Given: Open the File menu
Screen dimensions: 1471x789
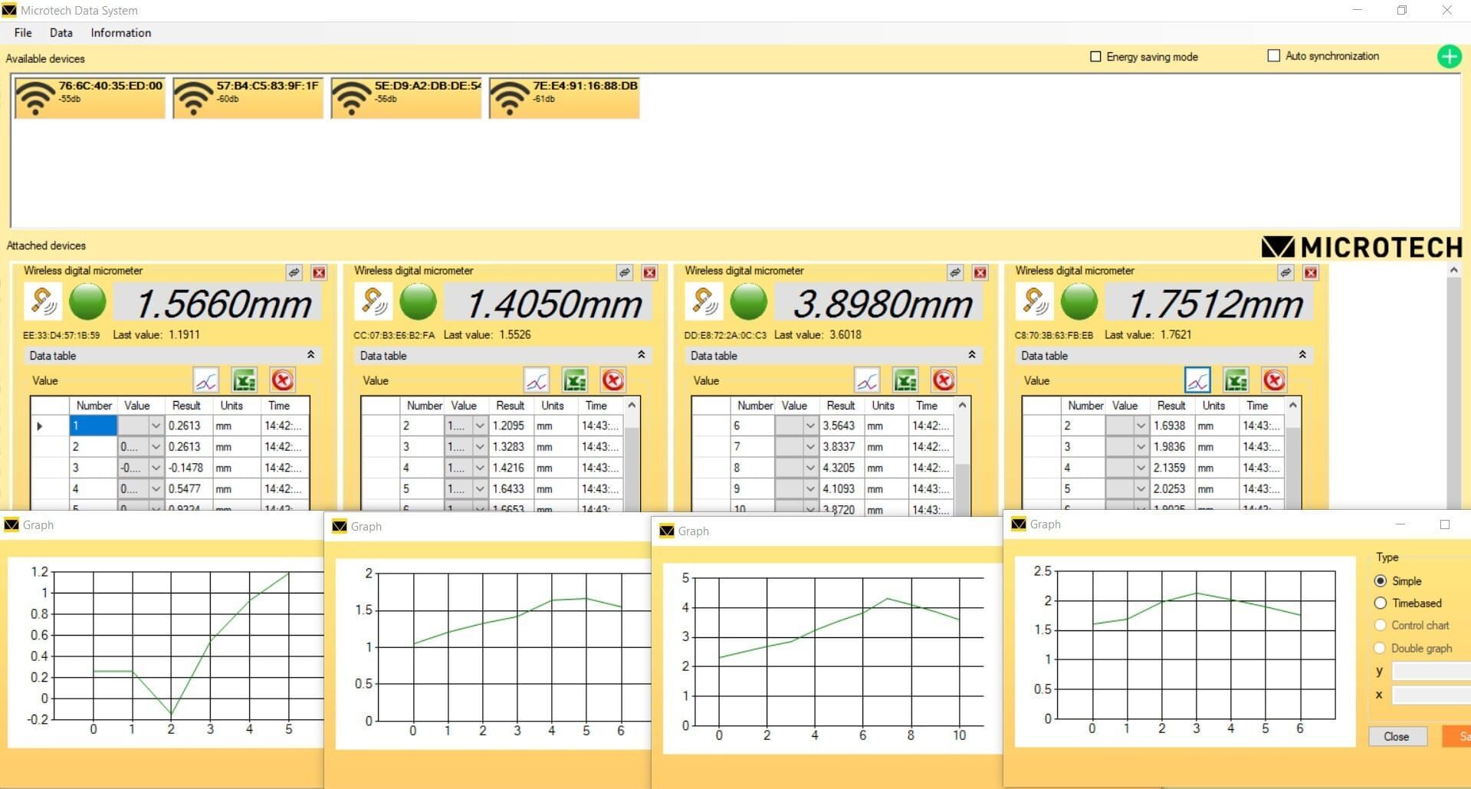Looking at the screenshot, I should (x=23, y=33).
